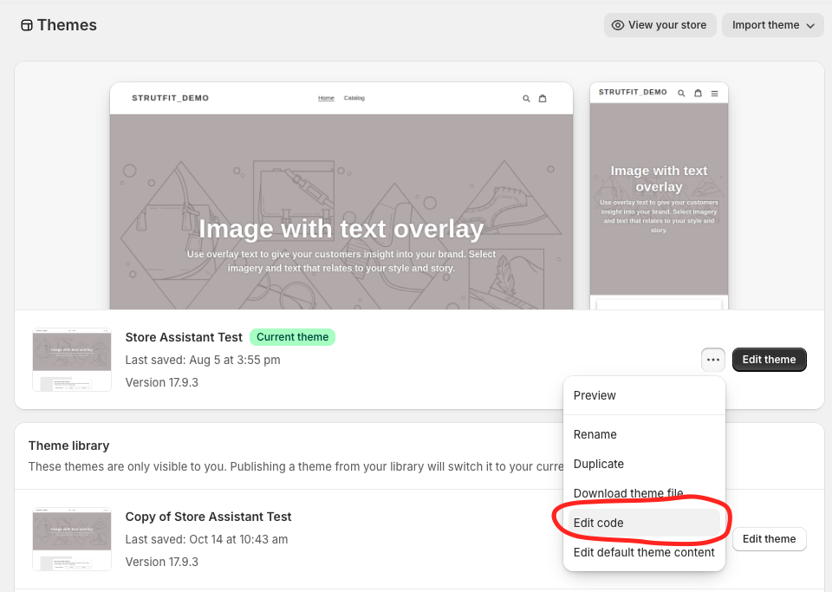Open Edit default theme content
Image resolution: width=832 pixels, height=592 pixels.
tap(643, 552)
